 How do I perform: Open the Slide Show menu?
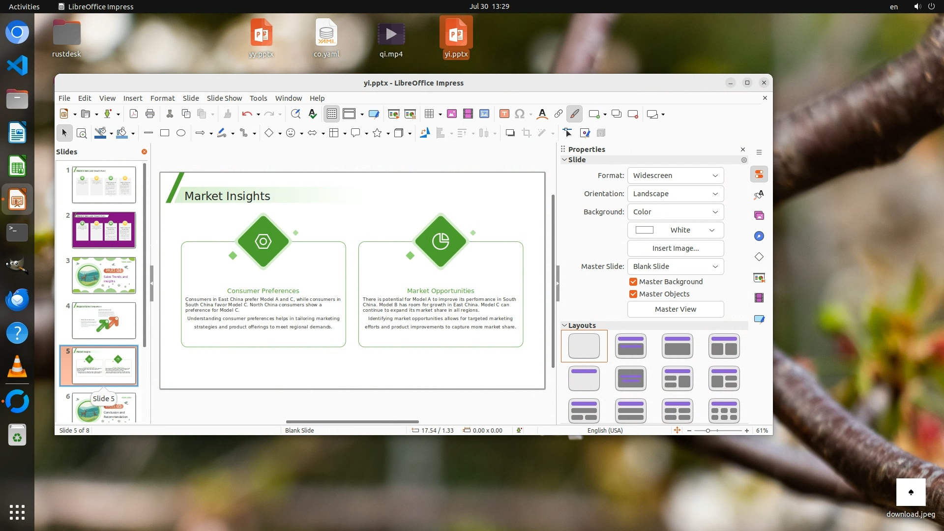point(224,98)
